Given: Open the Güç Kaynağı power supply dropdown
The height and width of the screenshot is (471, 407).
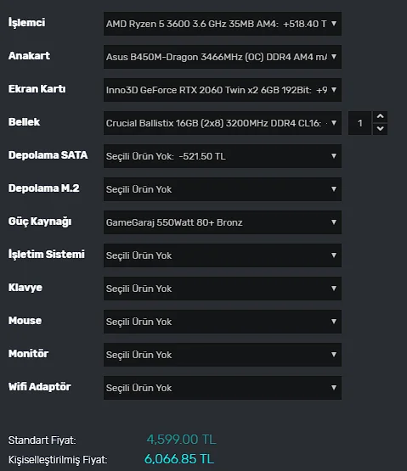Looking at the screenshot, I should 223,222.
